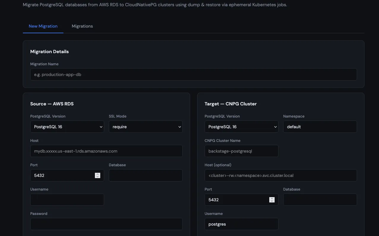Click the Target Host (optional) input field
This screenshot has width=379, height=236.
pyautogui.click(x=281, y=175)
